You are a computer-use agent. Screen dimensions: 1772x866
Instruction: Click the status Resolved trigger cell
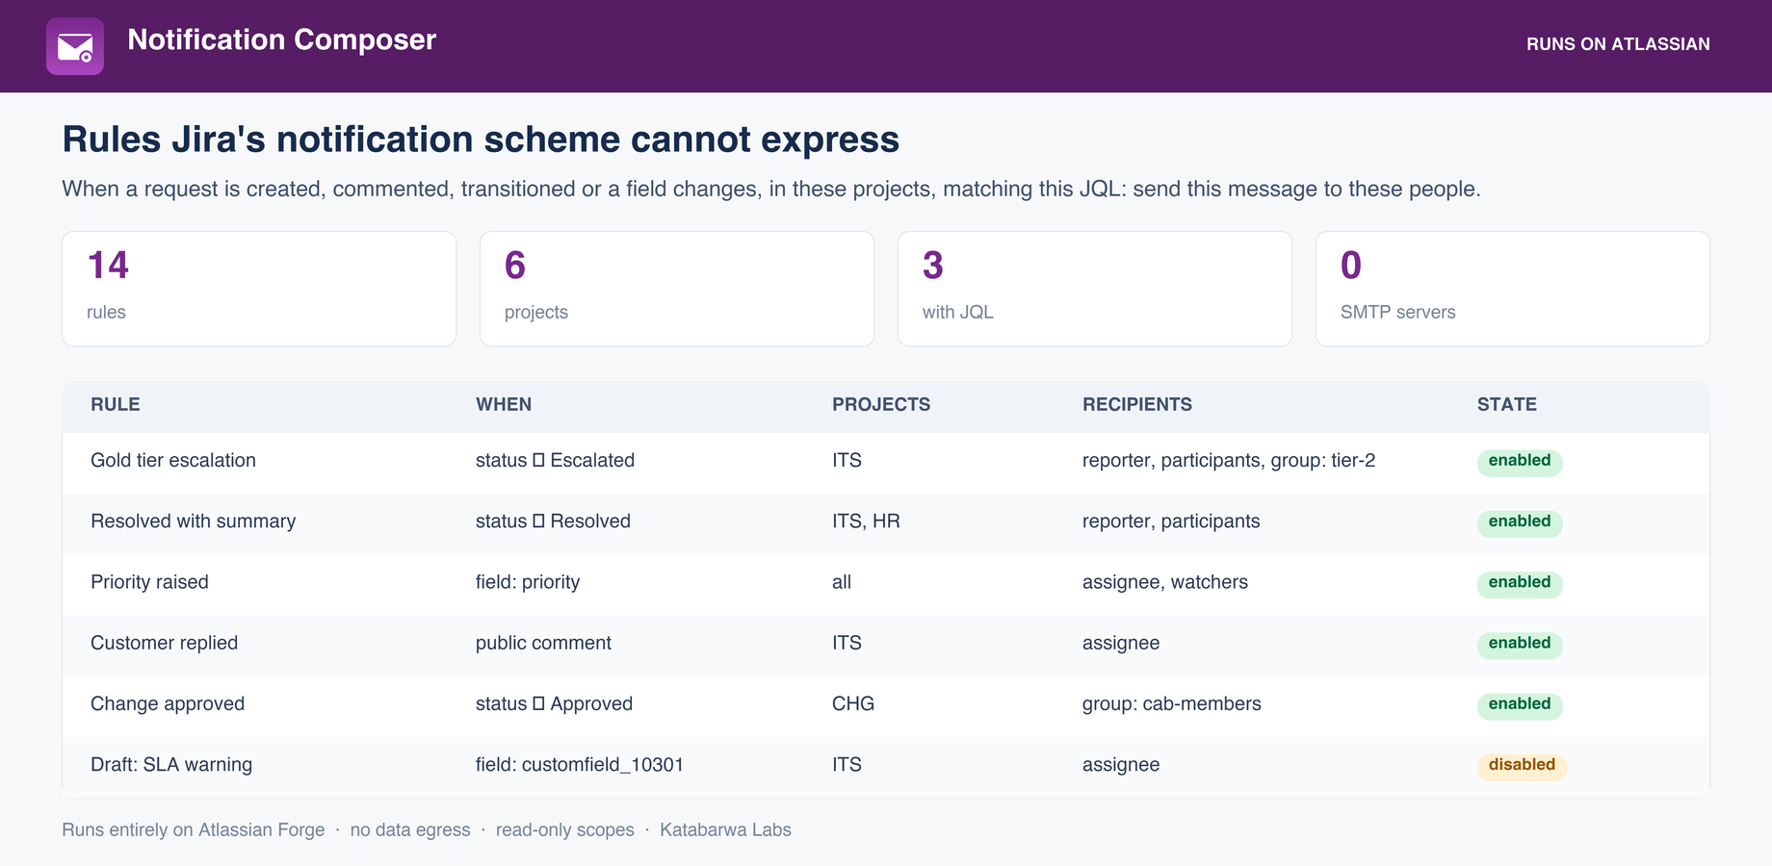pos(553,522)
